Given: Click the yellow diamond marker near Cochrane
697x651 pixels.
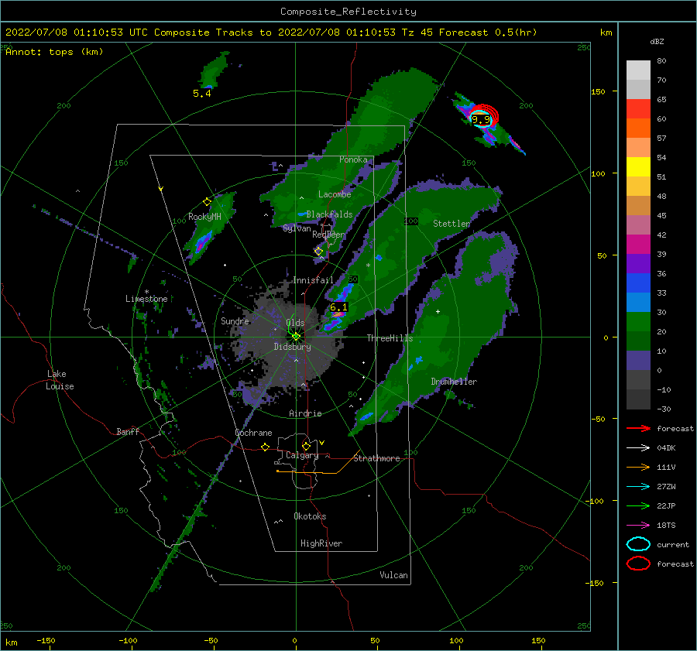Looking at the screenshot, I should [266, 447].
